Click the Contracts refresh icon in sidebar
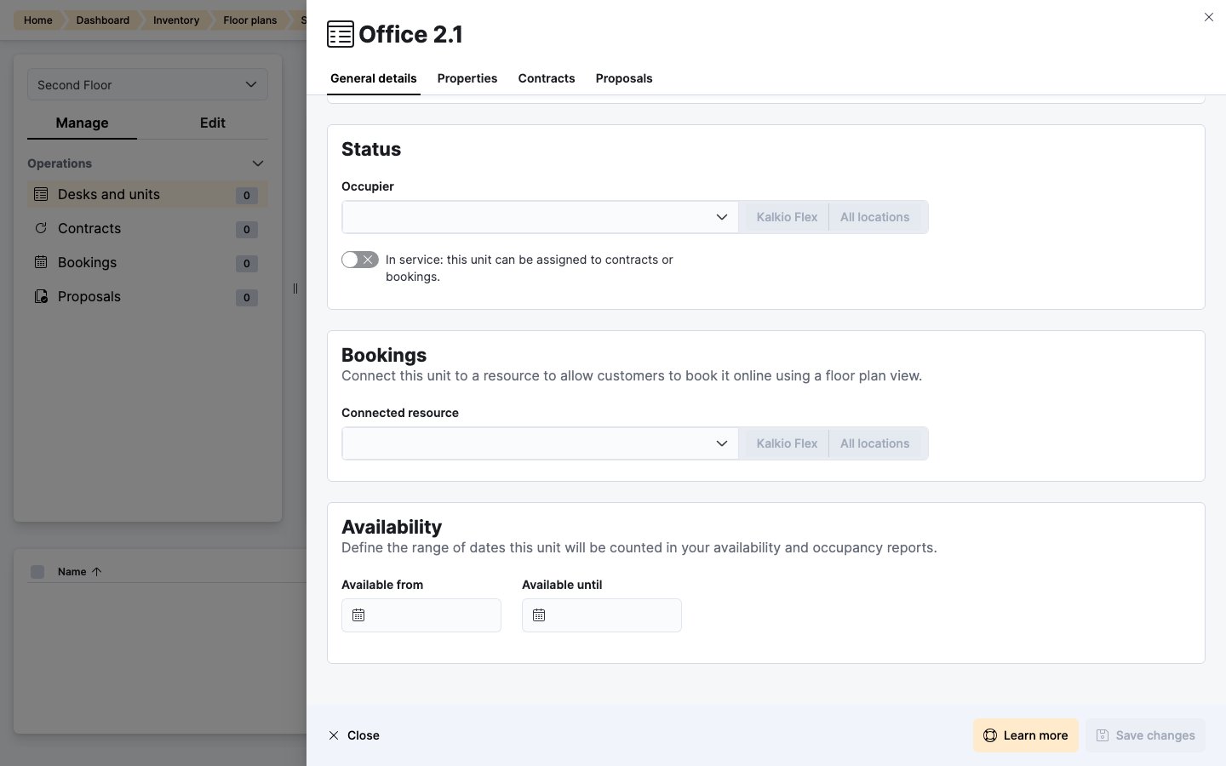1226x766 pixels. [41, 228]
